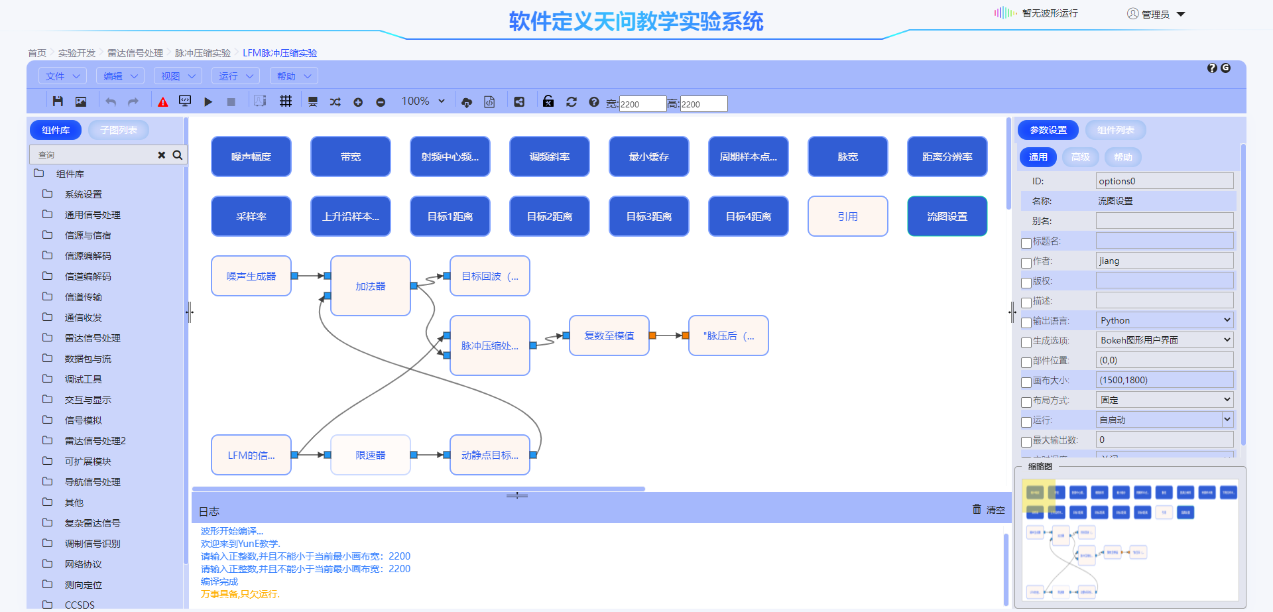Click the export image icon

pyautogui.click(x=81, y=101)
